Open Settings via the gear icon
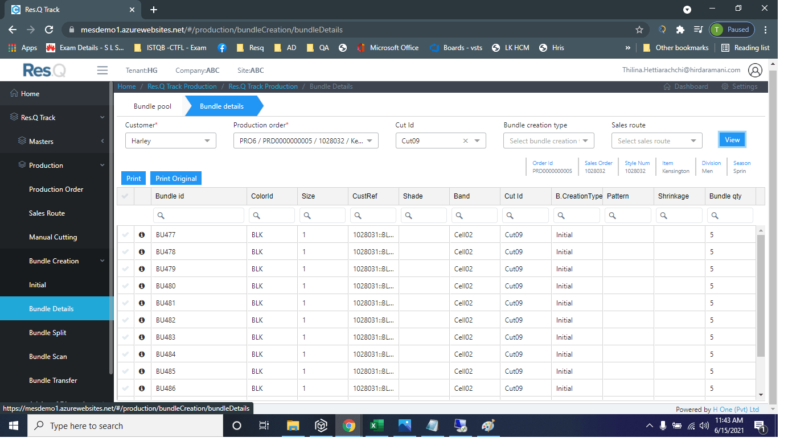The height and width of the screenshot is (446, 788). (x=724, y=86)
